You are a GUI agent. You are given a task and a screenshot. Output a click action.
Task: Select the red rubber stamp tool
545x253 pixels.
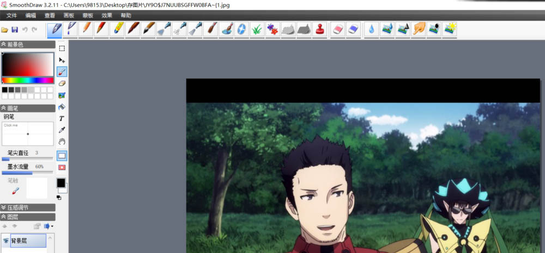(319, 29)
